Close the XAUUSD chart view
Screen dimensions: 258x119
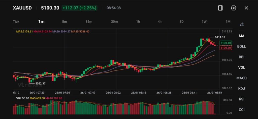(x=246, y=8)
